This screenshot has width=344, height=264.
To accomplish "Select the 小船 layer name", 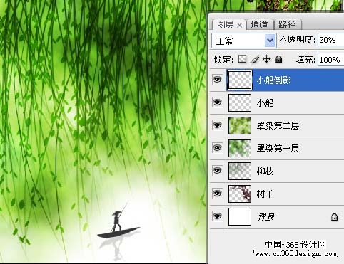I will click(x=265, y=103).
